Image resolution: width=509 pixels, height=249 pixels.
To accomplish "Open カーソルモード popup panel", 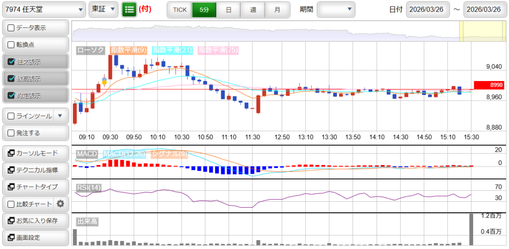I will pyautogui.click(x=35, y=153).
